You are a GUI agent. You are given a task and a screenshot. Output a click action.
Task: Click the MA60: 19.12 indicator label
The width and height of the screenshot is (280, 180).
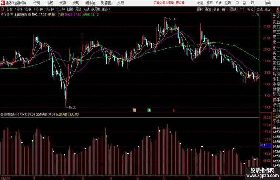coord(90,15)
